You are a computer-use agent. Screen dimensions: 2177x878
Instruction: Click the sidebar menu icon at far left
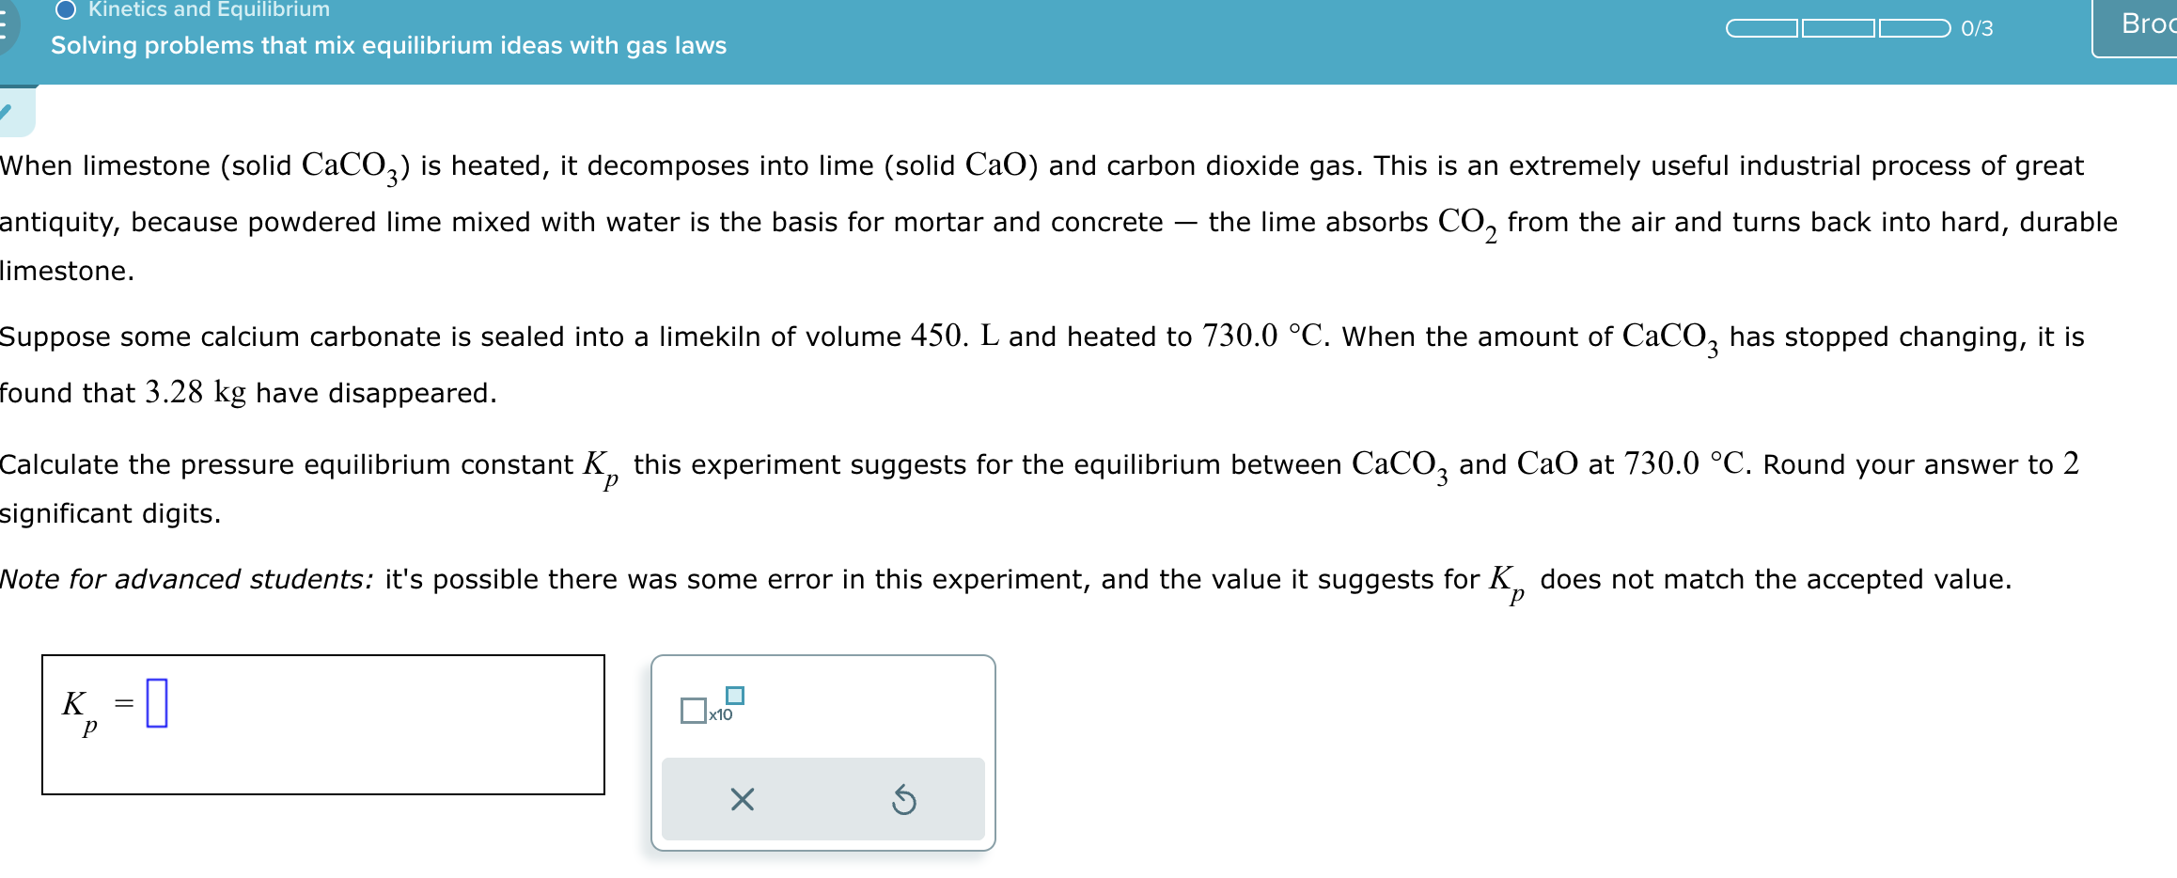(x=5, y=24)
